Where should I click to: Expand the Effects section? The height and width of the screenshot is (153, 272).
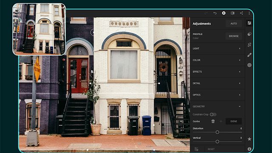click(217, 72)
